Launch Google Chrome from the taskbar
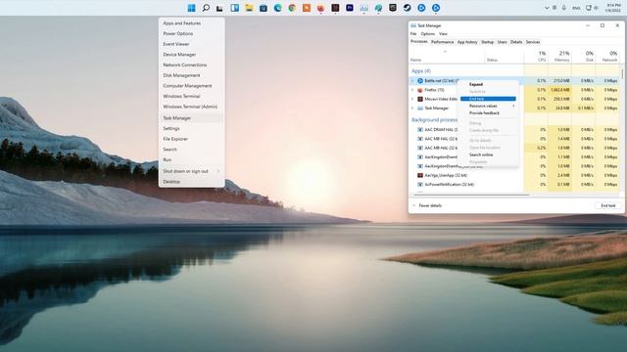This screenshot has width=627, height=352. pos(292,8)
